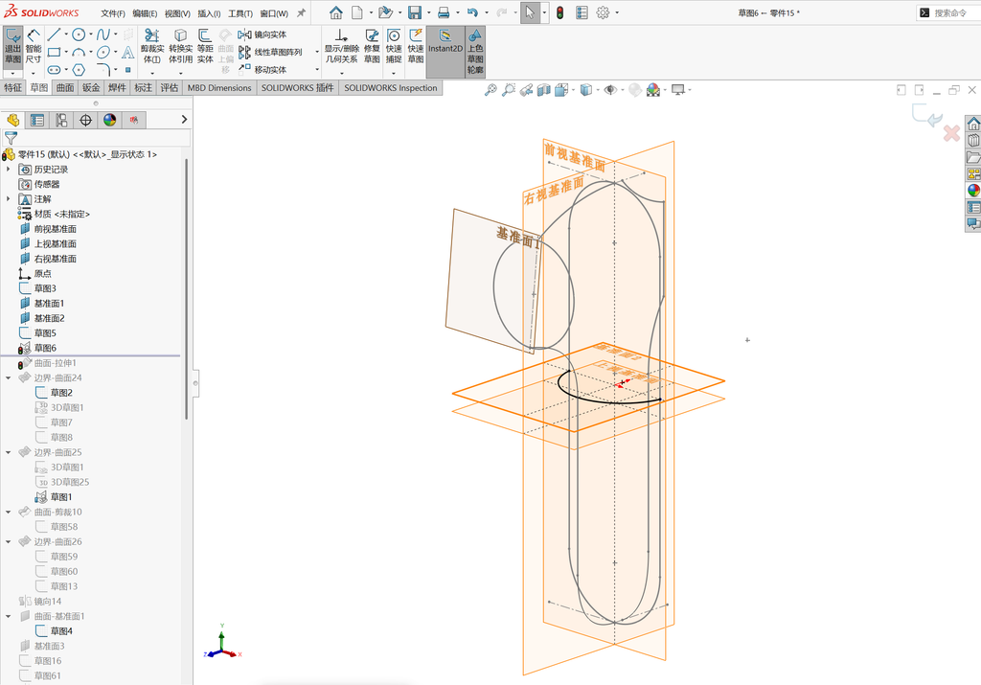Click 移动实体 Move Entities
The height and width of the screenshot is (685, 981).
point(262,69)
